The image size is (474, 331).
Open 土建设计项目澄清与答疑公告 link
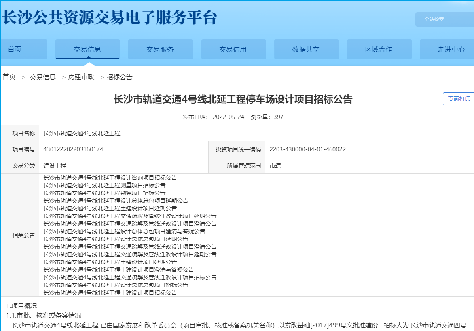click(118, 270)
